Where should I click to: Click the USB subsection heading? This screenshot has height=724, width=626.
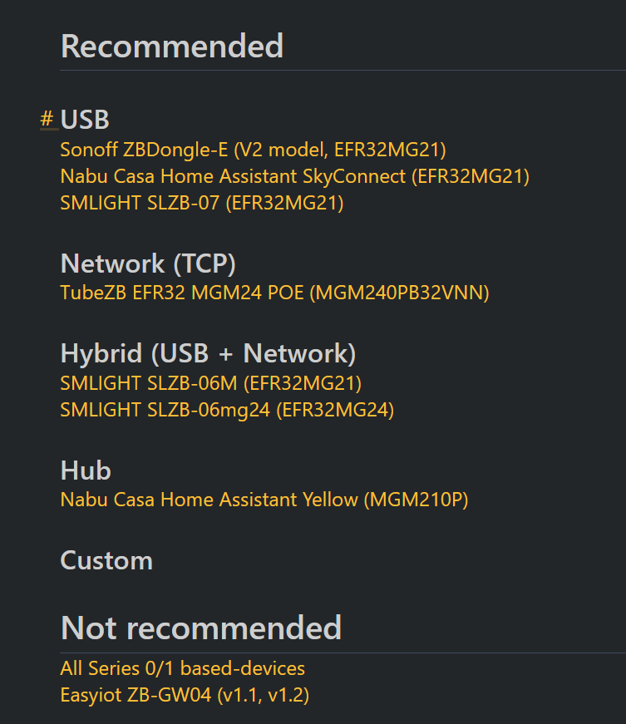pyautogui.click(x=85, y=120)
